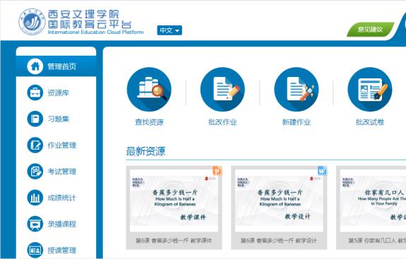Select the notebook icon for 习题集
Screen dimensions: 406x259
click(35, 119)
